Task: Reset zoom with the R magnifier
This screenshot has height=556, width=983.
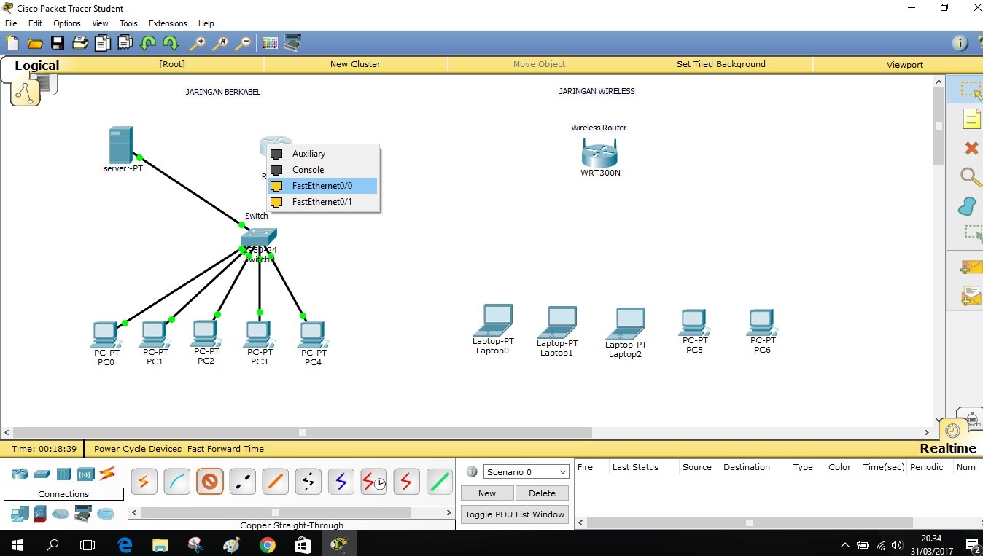Action: pyautogui.click(x=220, y=43)
